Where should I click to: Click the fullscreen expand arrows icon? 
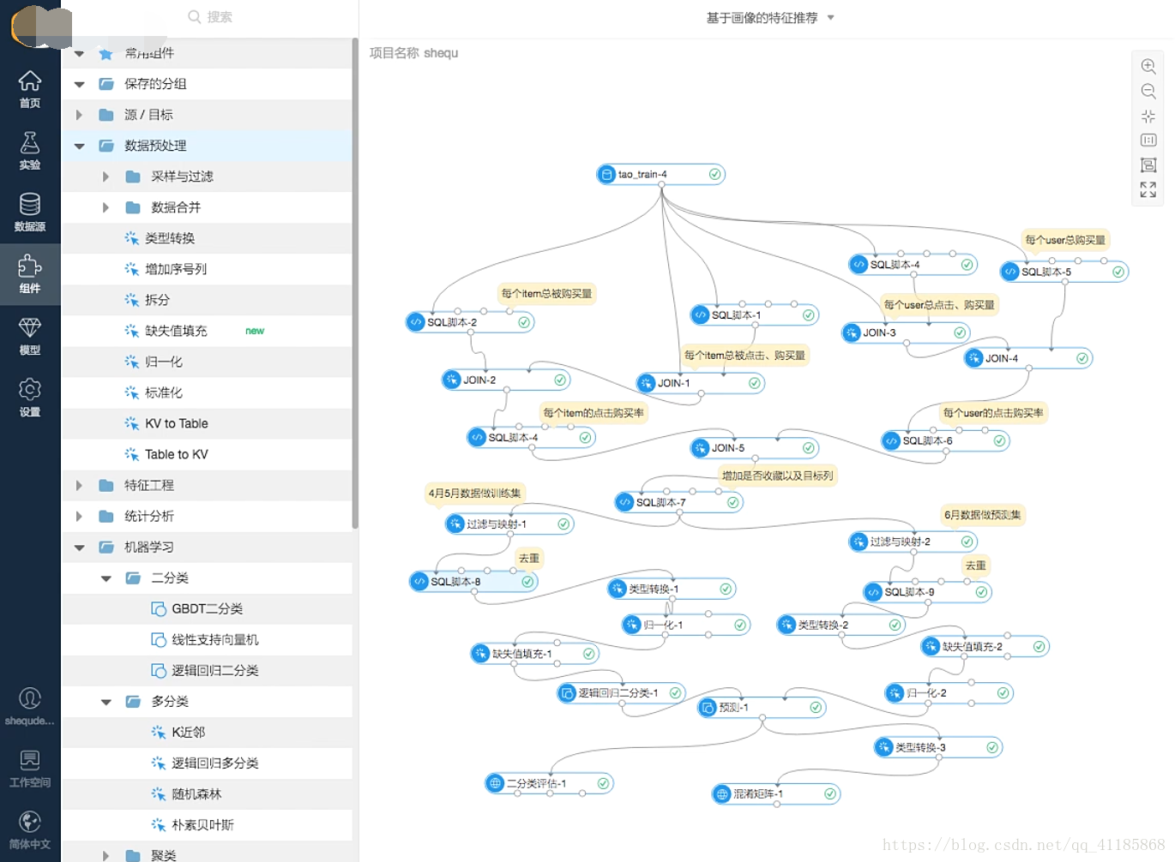(x=1148, y=189)
